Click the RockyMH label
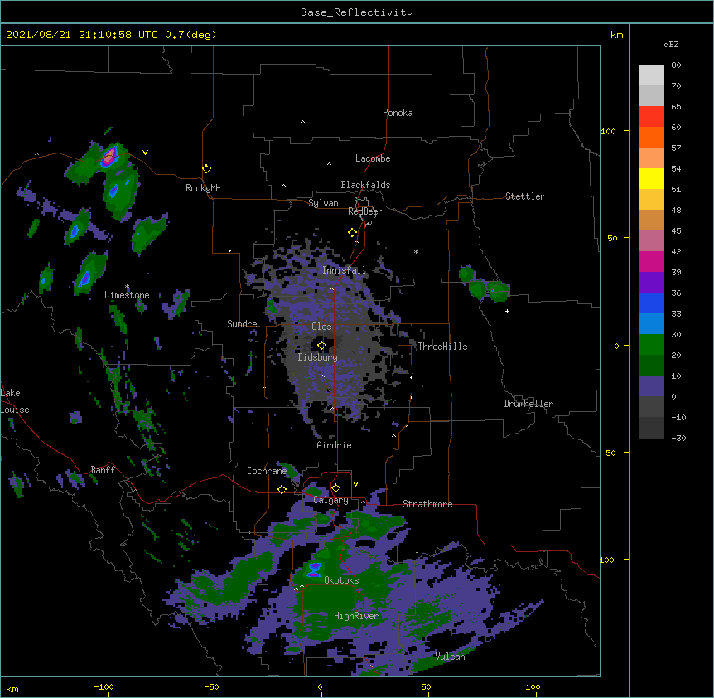 [203, 188]
